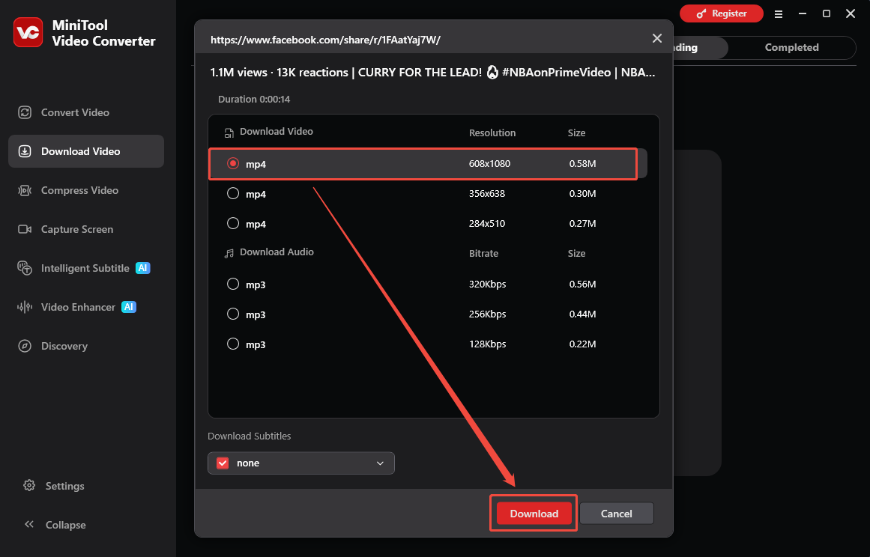
Task: Click the 0.30M size value
Action: point(582,193)
